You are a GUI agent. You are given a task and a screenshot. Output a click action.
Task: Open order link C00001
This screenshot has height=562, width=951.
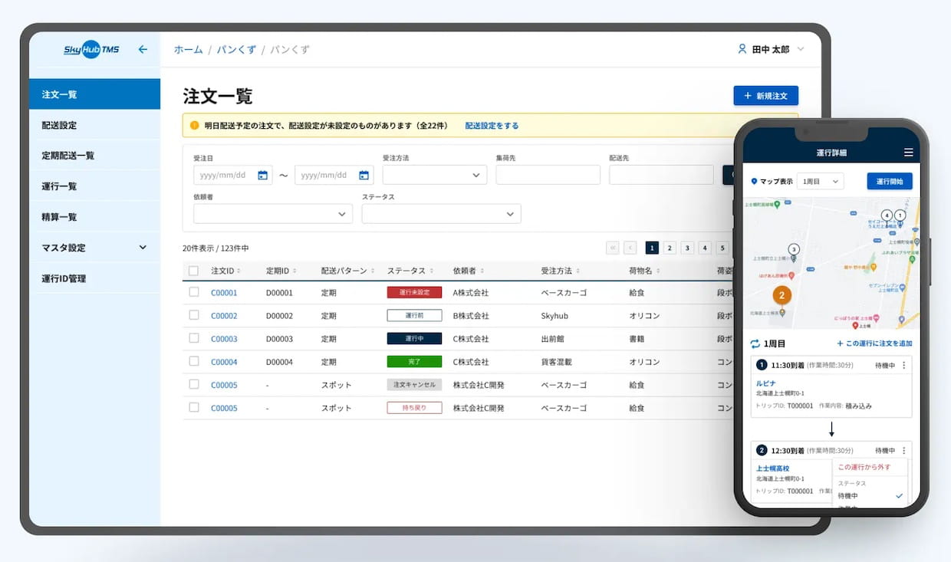224,293
